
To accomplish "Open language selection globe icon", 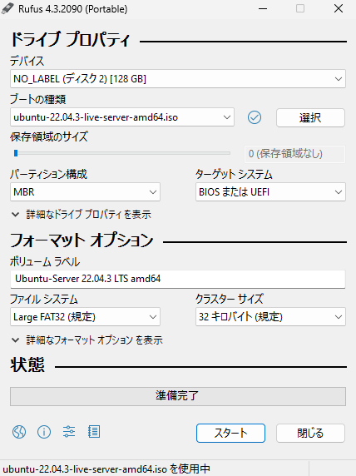I will coord(19,432).
